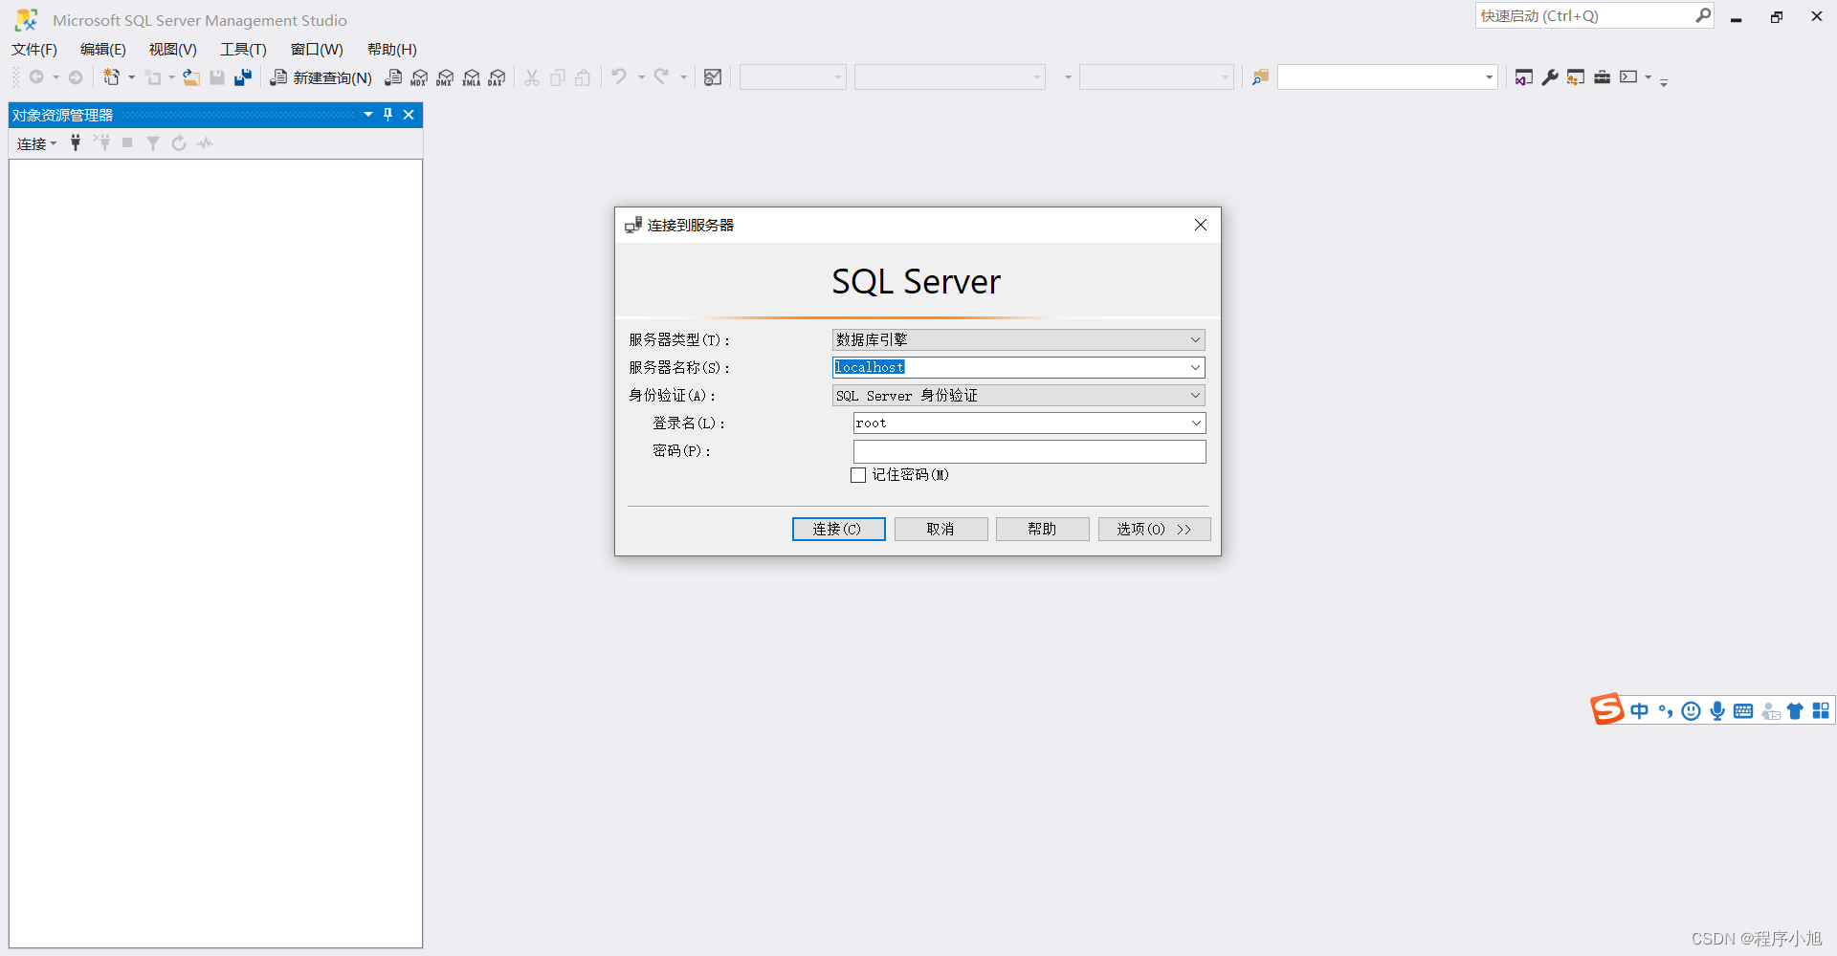1837x956 pixels.
Task: Click the 帮助 button in dialog
Action: click(x=1043, y=529)
